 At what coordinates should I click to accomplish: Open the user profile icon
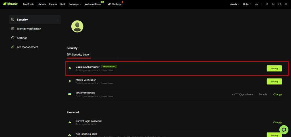click(257, 4)
